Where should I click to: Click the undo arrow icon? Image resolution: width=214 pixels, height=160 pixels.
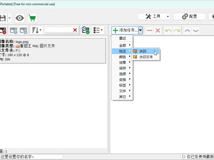(169, 30)
